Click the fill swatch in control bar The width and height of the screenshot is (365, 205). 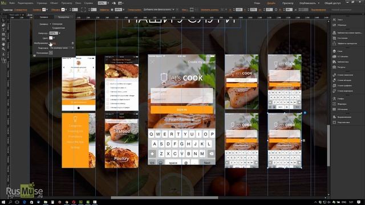click(44, 10)
